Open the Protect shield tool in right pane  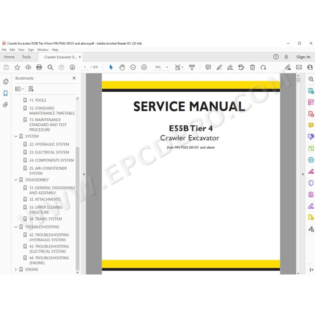click(311, 183)
